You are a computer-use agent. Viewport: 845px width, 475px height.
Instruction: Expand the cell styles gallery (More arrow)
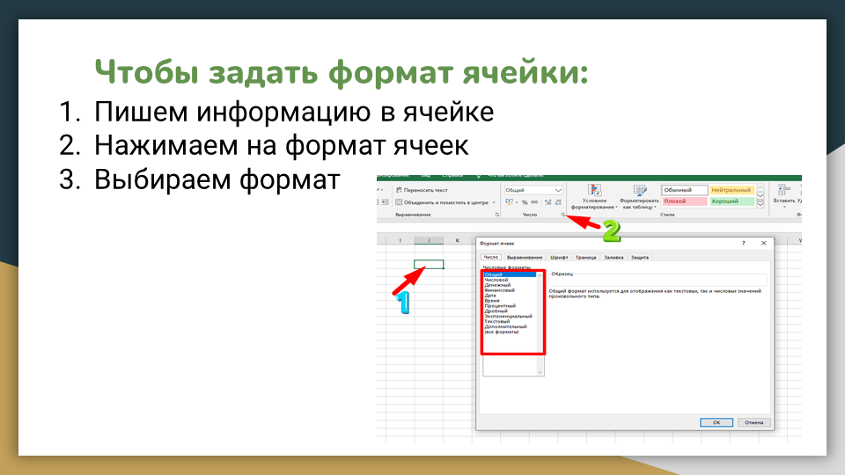tap(760, 204)
